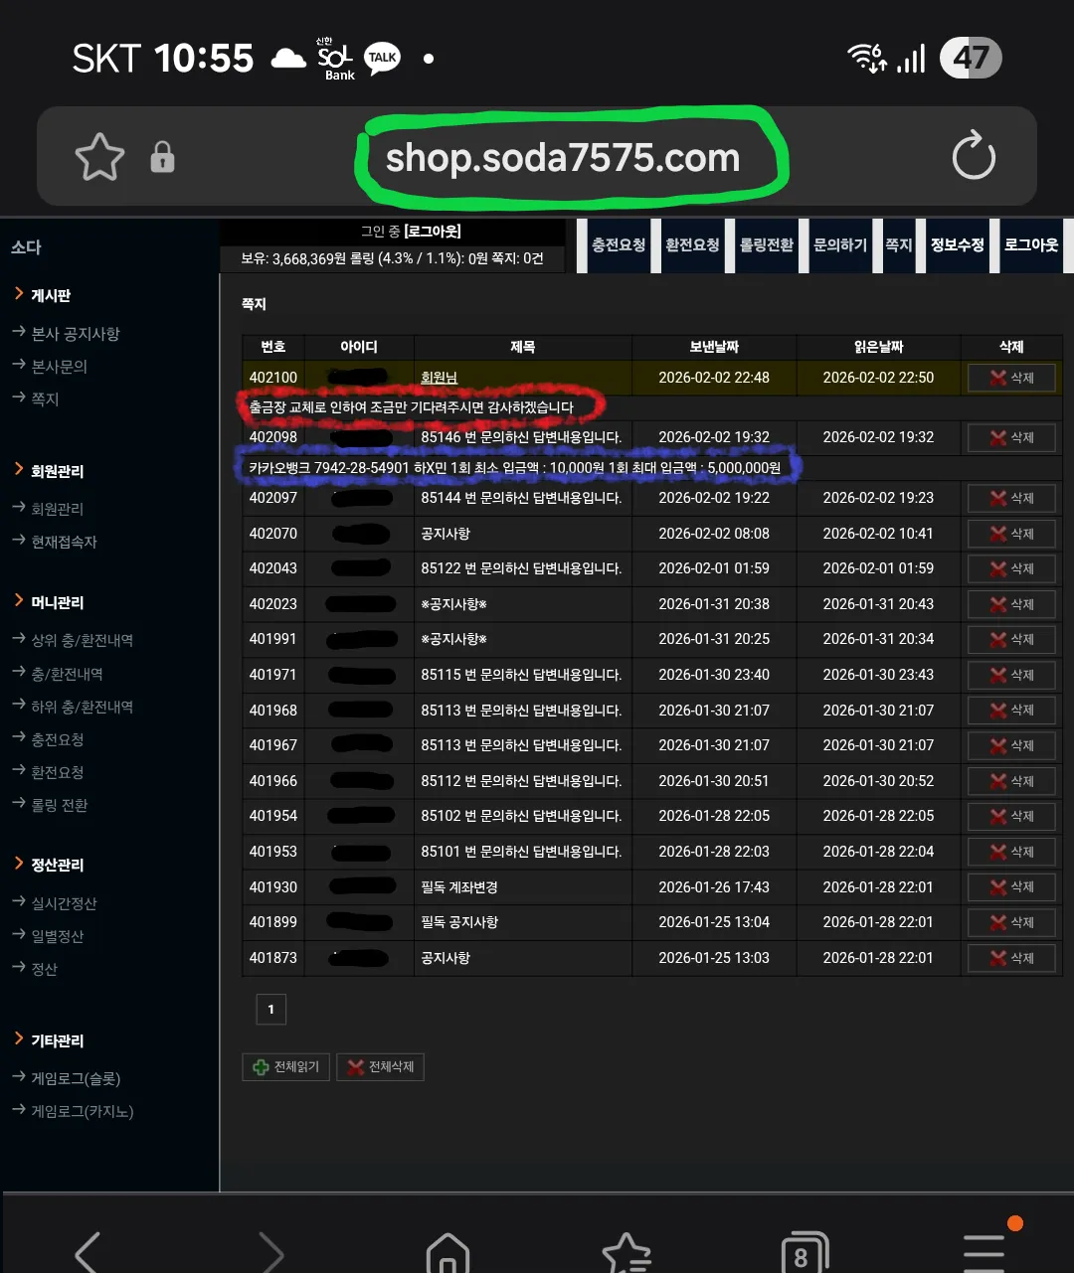
Task: Tap the reload page icon
Action: click(x=973, y=157)
